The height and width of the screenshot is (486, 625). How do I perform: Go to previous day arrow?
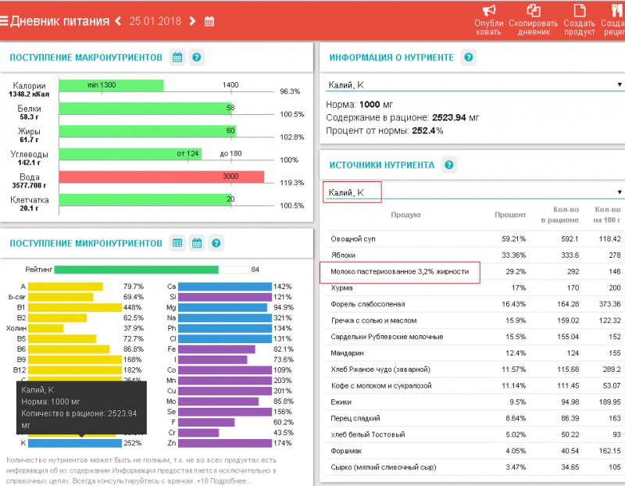coord(118,21)
